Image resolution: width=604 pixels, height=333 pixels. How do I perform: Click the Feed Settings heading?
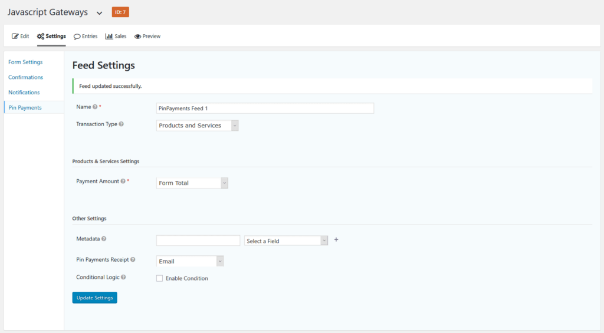tap(104, 65)
